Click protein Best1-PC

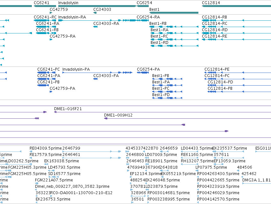coord(160,88)
